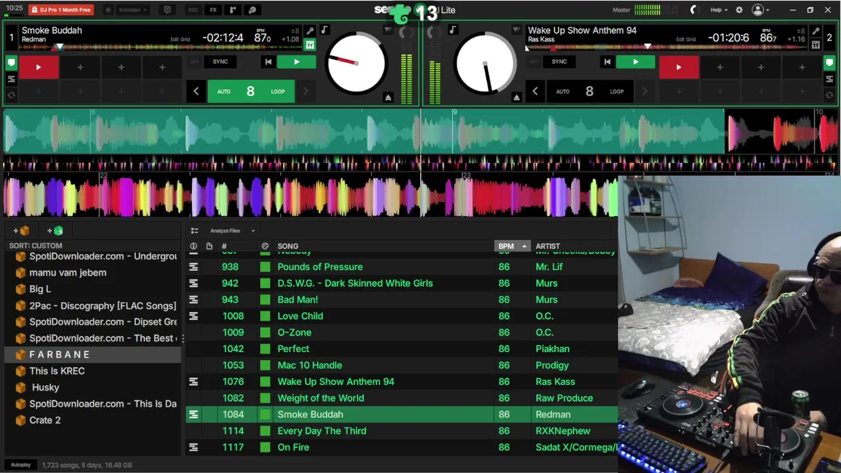
Task: Jump to start of deck 1 track
Action: 268,62
